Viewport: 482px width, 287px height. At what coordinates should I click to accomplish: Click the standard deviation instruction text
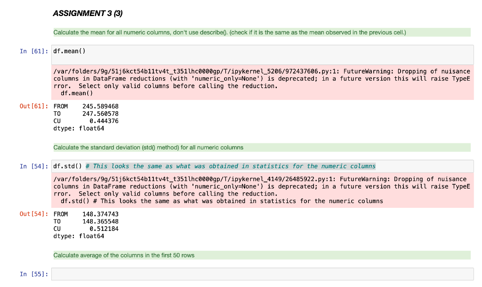[x=148, y=148]
